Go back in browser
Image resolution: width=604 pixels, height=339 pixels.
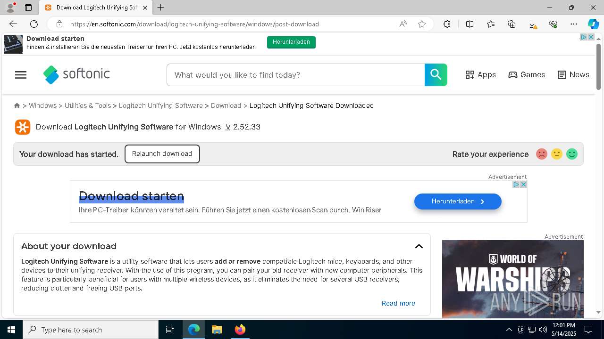(13, 24)
